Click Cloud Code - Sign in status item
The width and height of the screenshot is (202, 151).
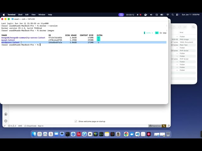pos(34,126)
